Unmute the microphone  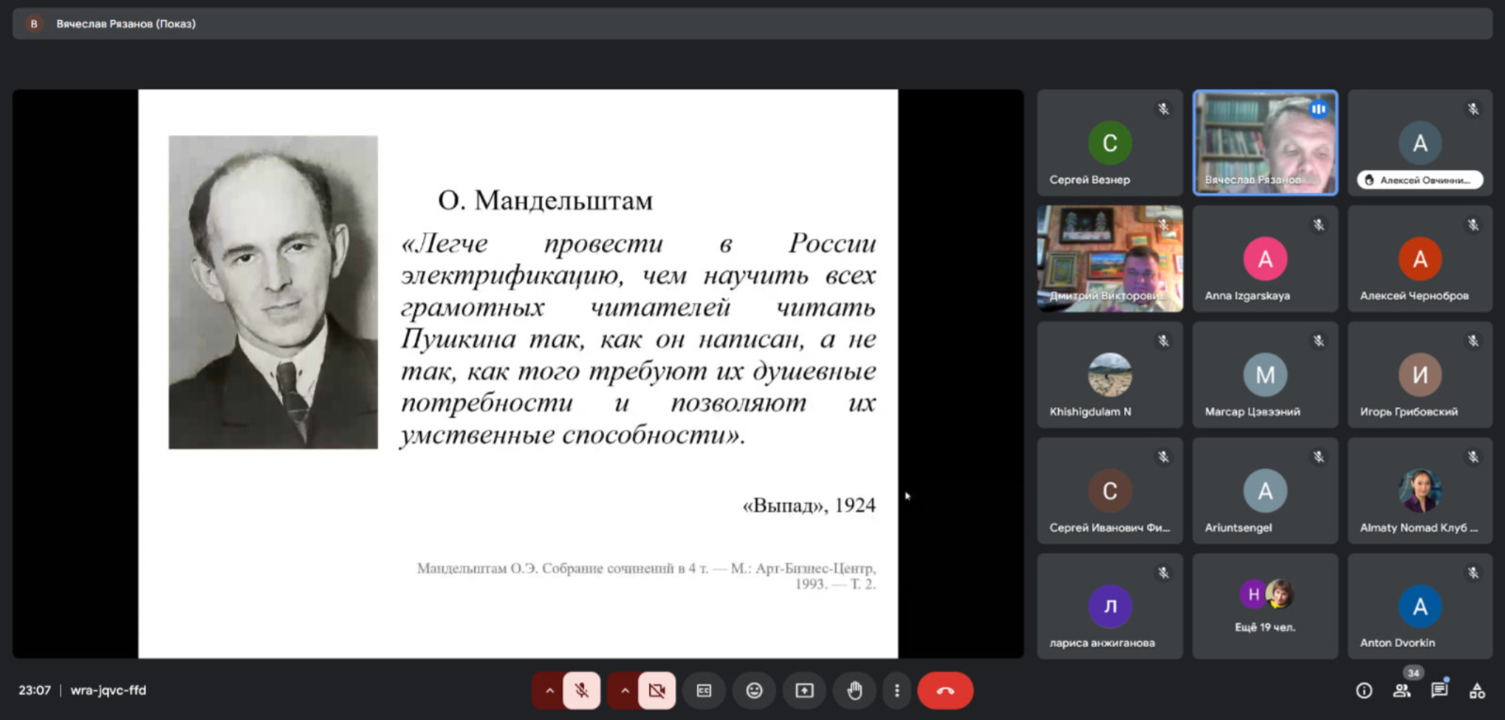581,691
